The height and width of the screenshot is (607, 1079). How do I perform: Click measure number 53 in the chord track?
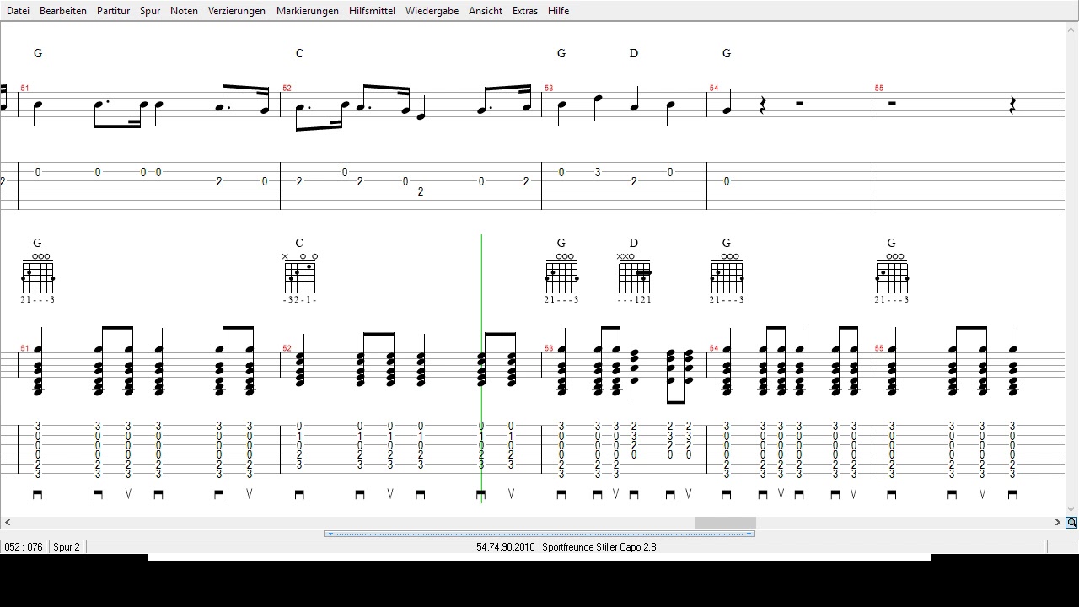point(549,349)
